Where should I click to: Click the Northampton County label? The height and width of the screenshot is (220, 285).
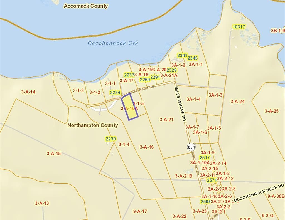click(x=93, y=125)
